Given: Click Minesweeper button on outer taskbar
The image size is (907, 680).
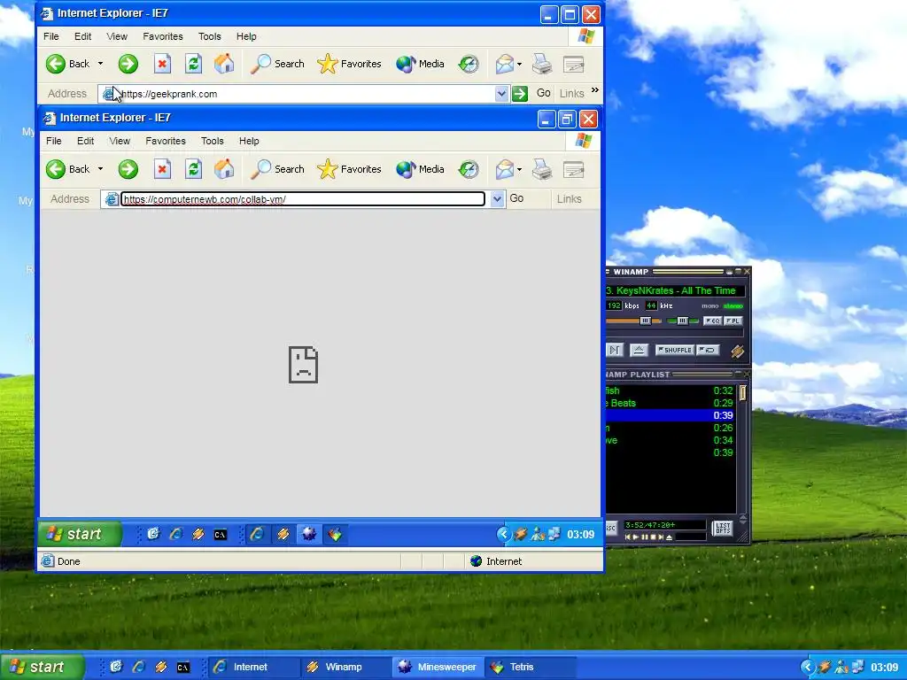Looking at the screenshot, I should click(x=438, y=667).
